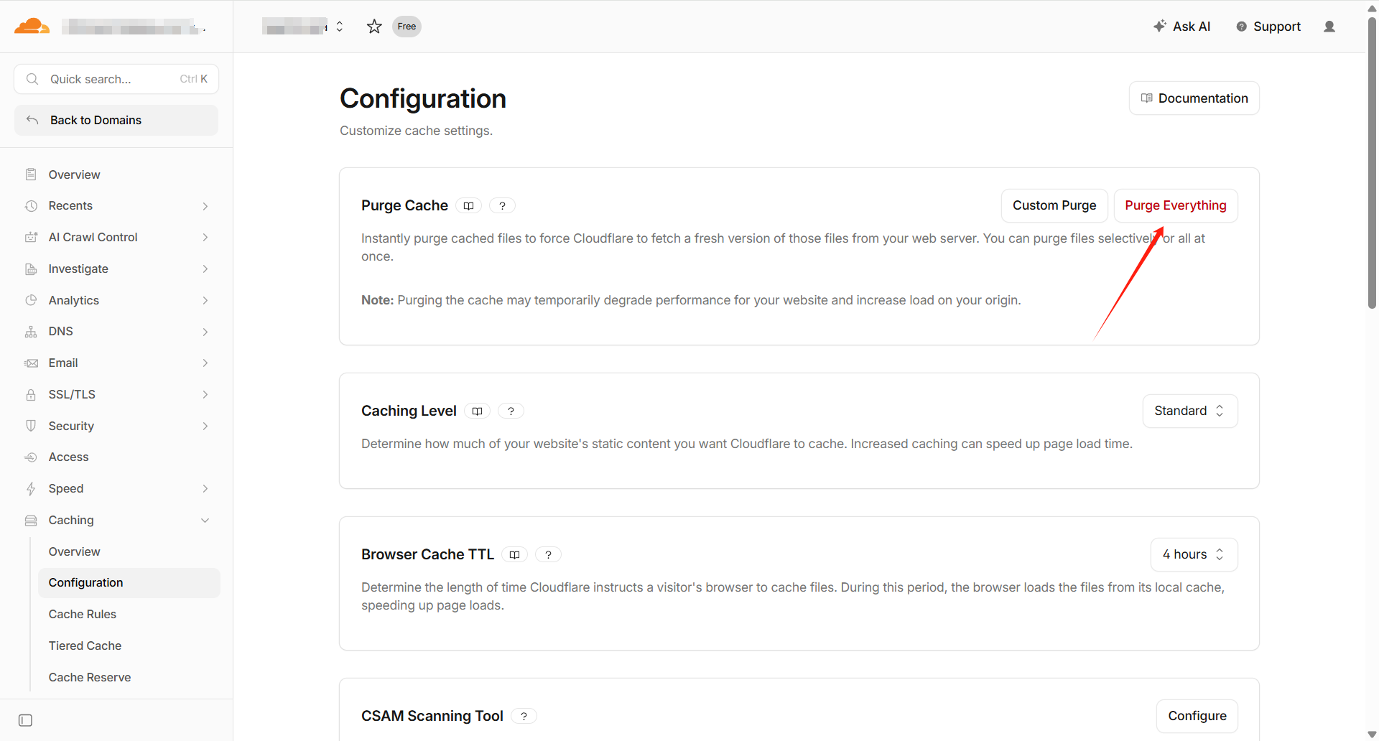Click the Recents clock icon
The width and height of the screenshot is (1379, 741).
click(31, 206)
